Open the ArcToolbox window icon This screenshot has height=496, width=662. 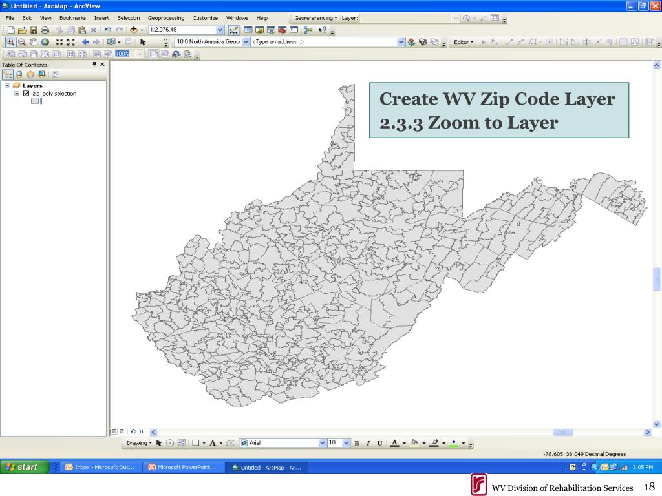pyautogui.click(x=283, y=30)
